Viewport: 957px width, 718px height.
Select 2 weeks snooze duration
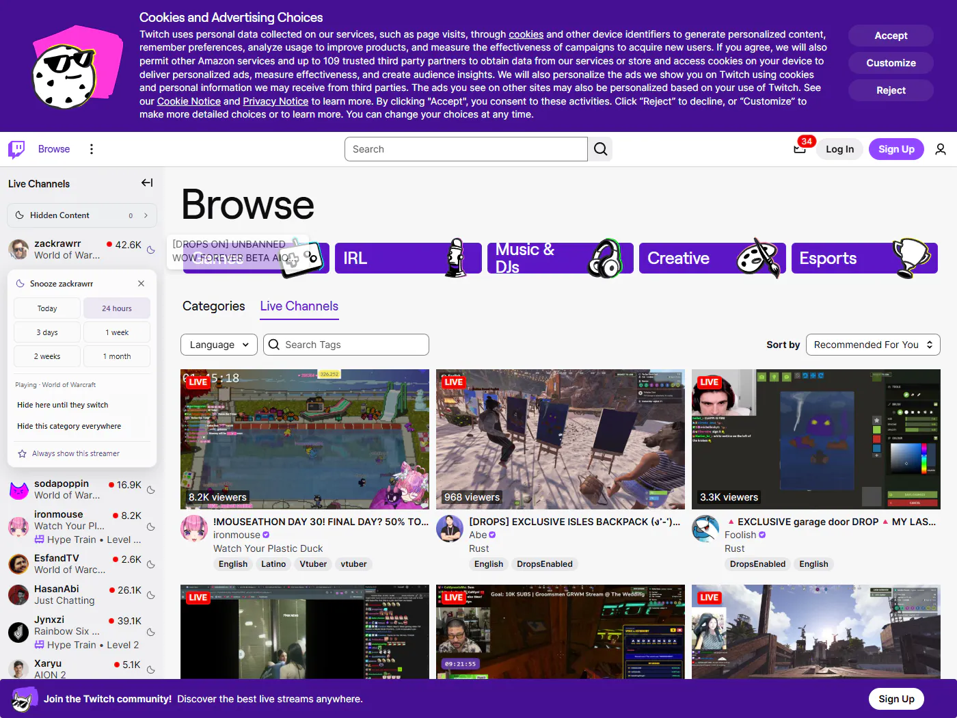coord(47,356)
